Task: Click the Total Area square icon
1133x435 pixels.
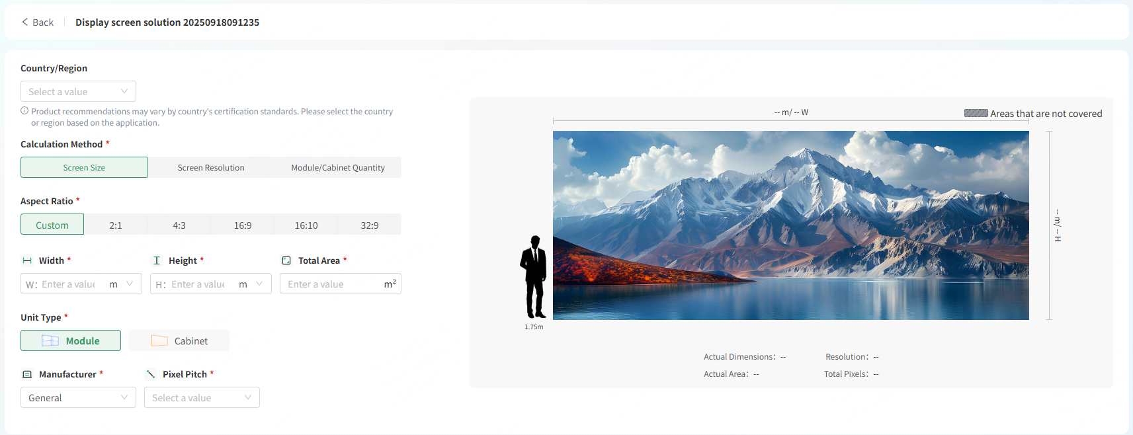Action: [x=286, y=260]
